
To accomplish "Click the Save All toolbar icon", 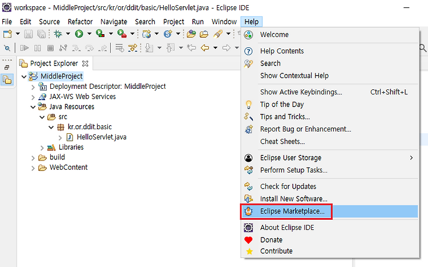I will [x=42, y=34].
